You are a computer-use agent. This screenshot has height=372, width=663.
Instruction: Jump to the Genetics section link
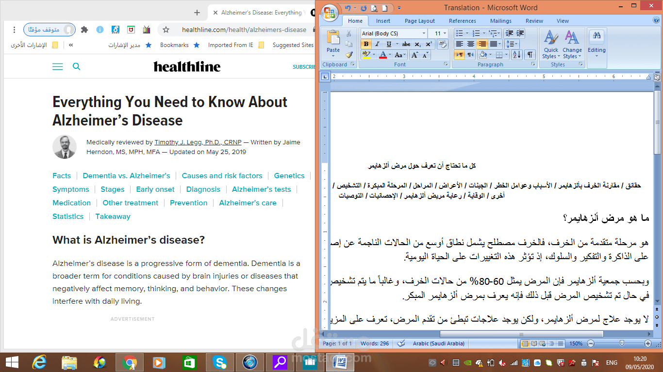click(289, 176)
